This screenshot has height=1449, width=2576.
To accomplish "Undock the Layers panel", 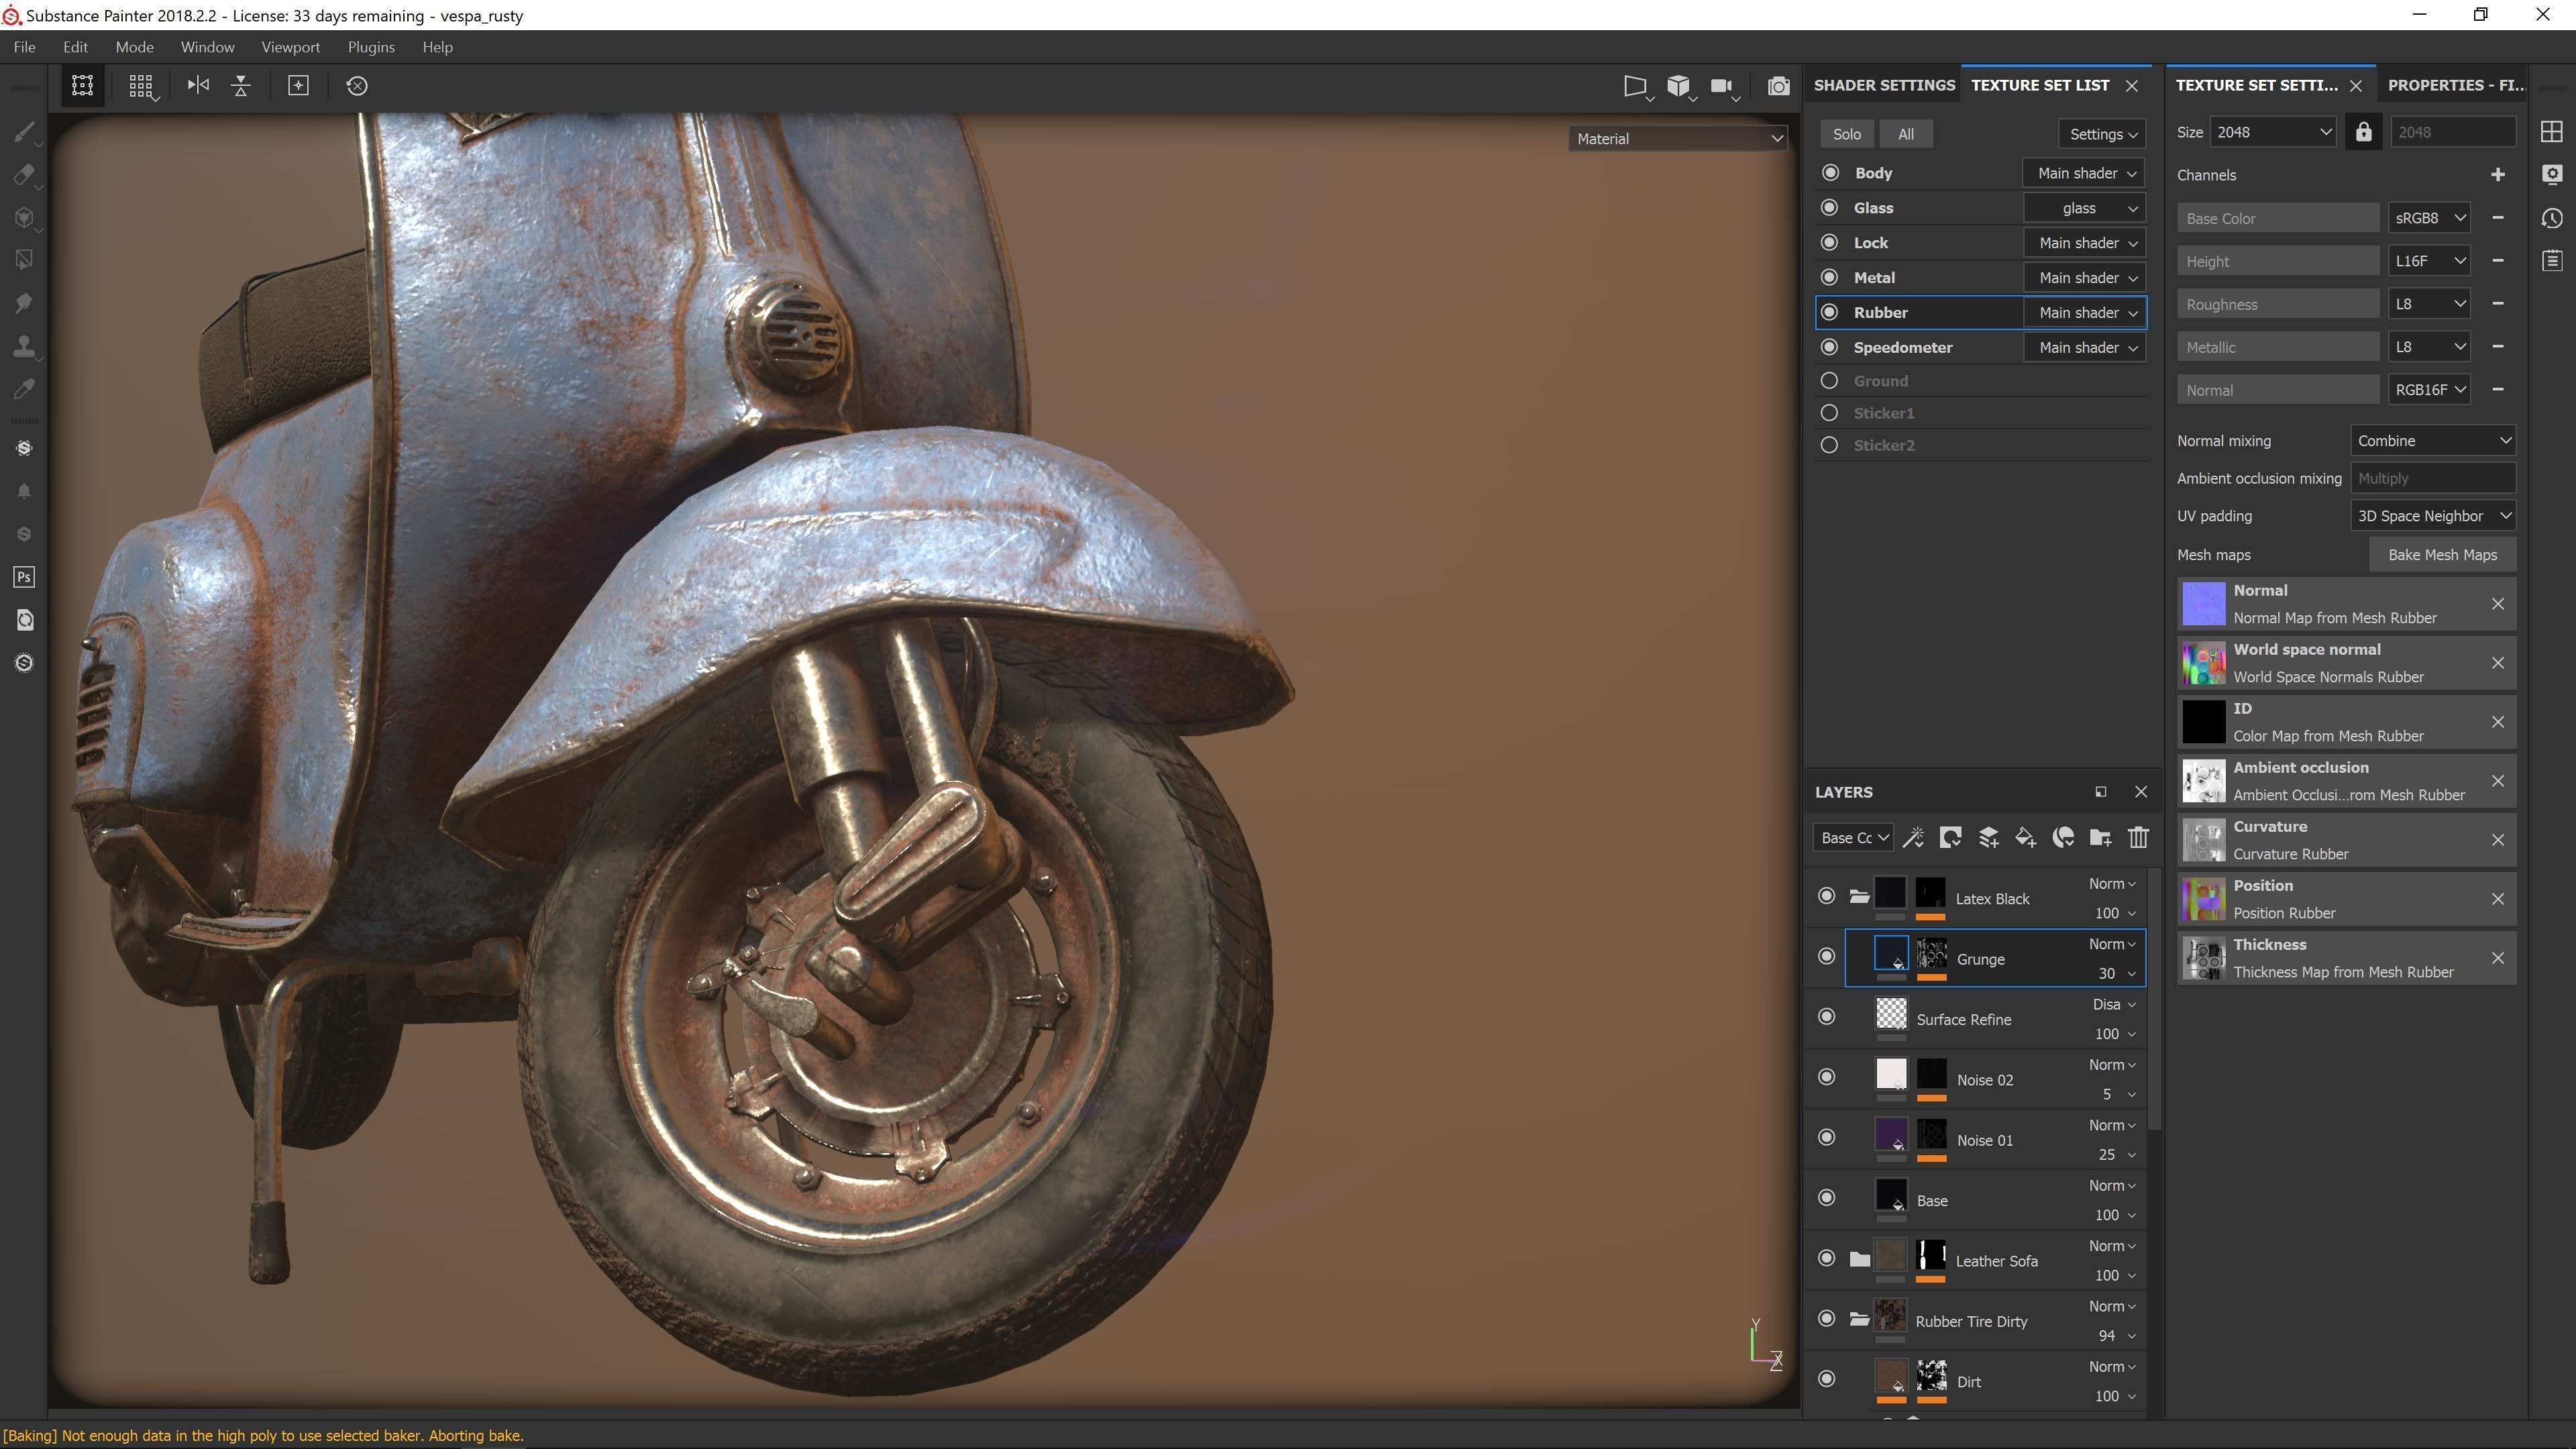I will (2100, 792).
